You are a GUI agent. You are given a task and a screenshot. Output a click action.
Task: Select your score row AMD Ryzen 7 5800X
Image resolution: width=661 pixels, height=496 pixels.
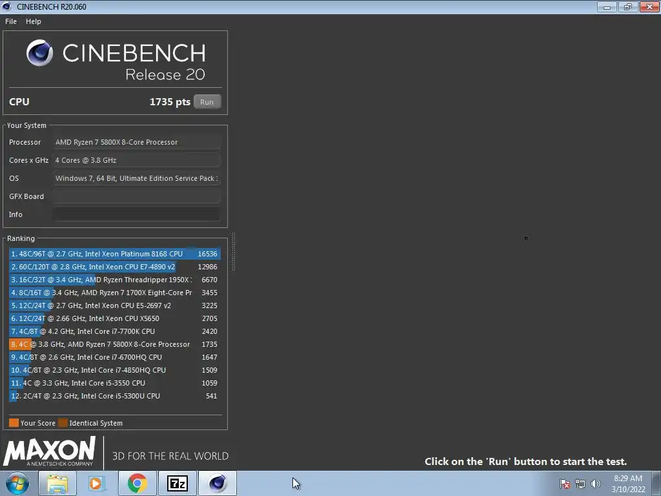(x=115, y=344)
